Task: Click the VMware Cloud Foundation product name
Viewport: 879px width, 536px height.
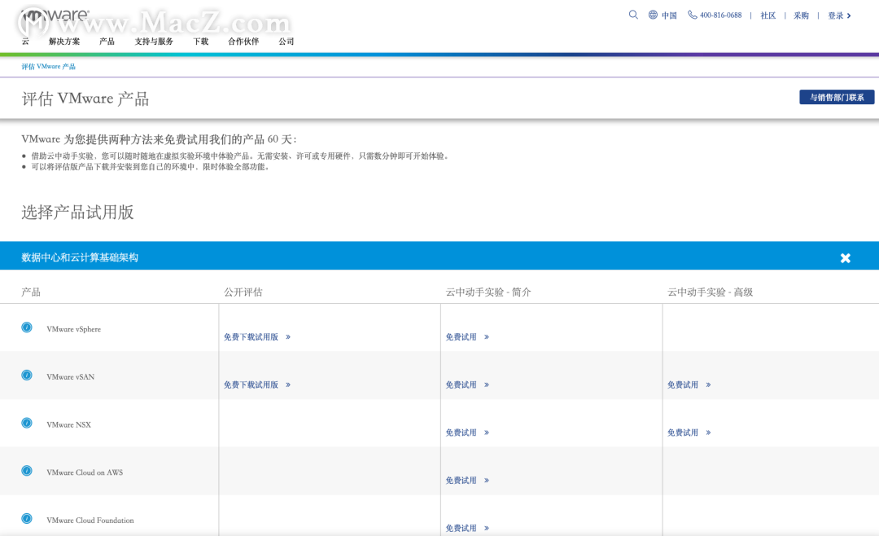Action: [90, 521]
